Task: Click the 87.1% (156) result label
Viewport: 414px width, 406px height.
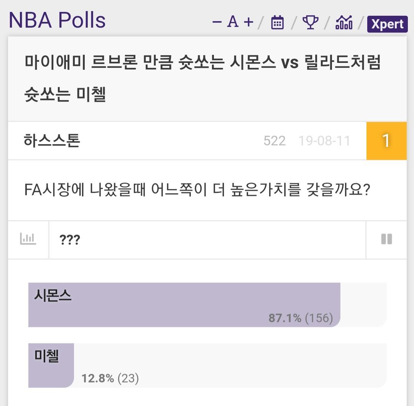Action: click(301, 318)
